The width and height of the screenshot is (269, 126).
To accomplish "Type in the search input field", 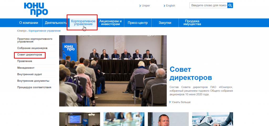I will [208, 6].
